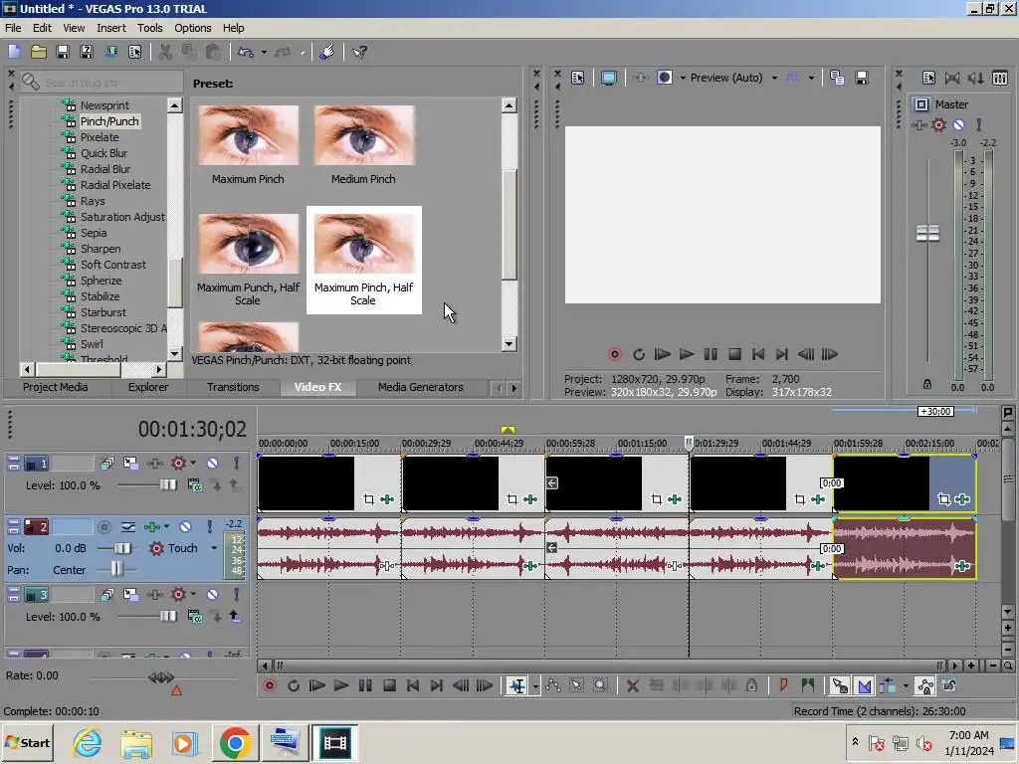Select the Envelope Edit tool
Viewport: 1019px width, 764px height.
pyautogui.click(x=553, y=686)
